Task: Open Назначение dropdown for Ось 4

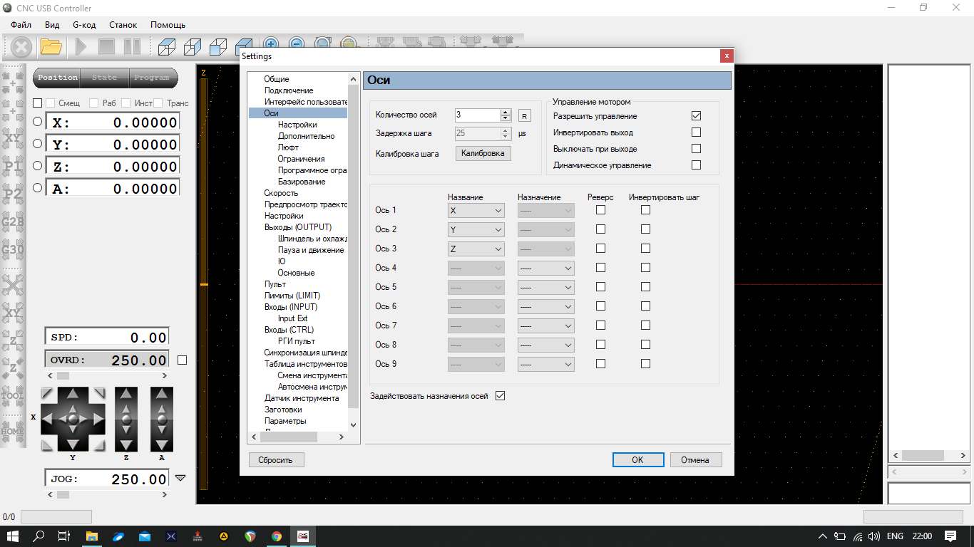Action: pos(546,268)
